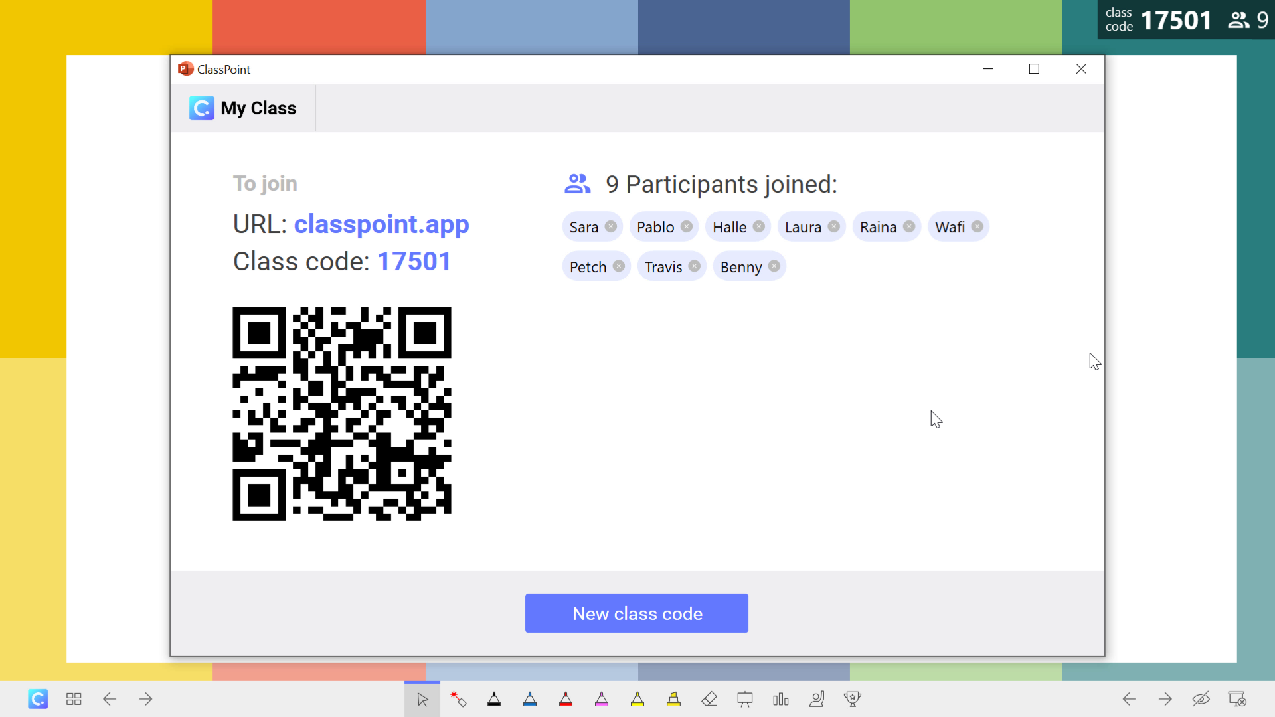Click the bar chart/quiz icon in toolbar
The height and width of the screenshot is (717, 1275).
click(780, 700)
